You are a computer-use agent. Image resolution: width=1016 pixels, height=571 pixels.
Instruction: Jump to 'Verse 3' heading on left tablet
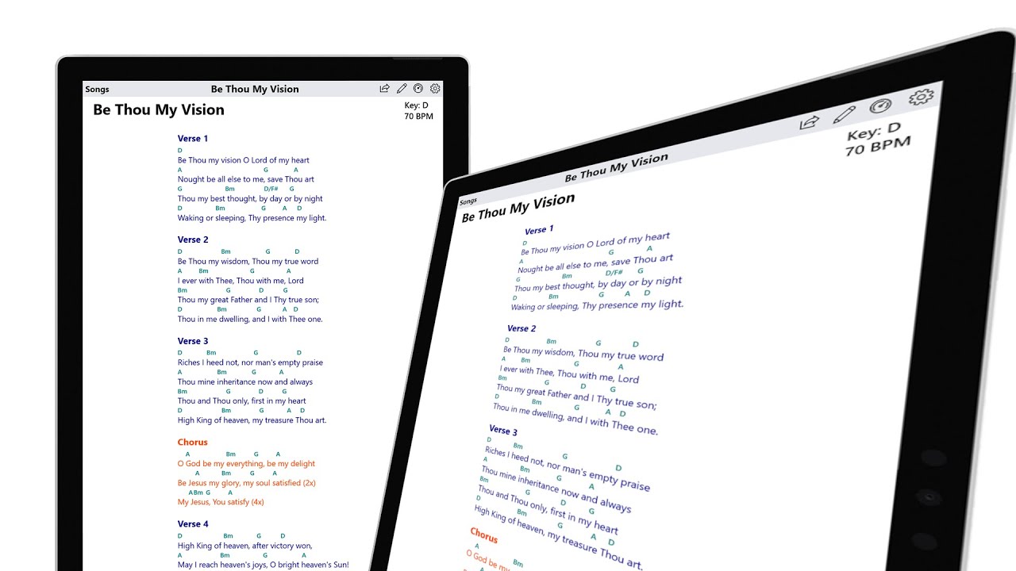point(193,341)
